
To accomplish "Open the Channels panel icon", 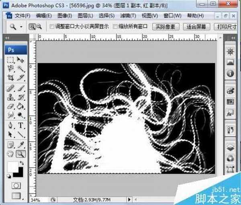I will point(230,158).
